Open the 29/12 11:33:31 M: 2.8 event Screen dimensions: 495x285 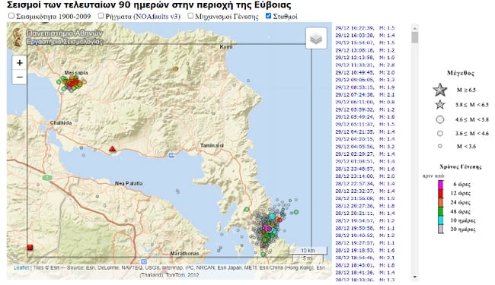[365, 65]
